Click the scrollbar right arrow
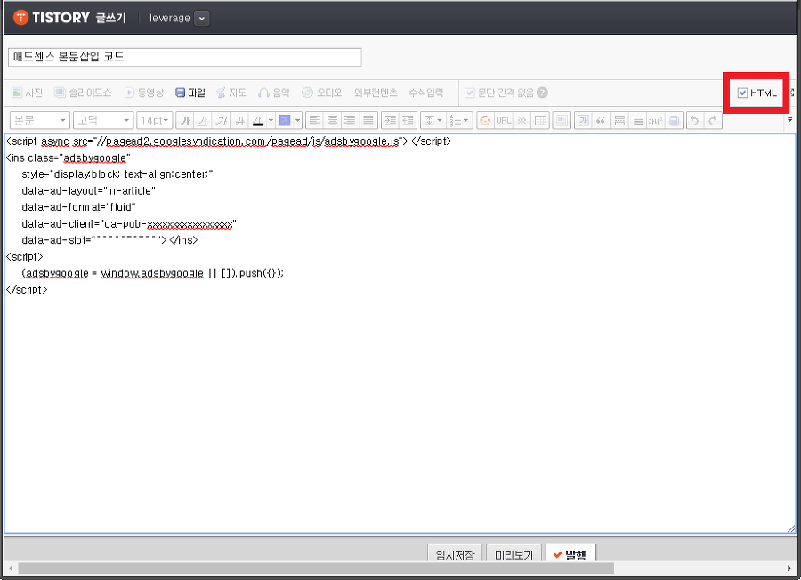801x580 pixels. click(789, 568)
